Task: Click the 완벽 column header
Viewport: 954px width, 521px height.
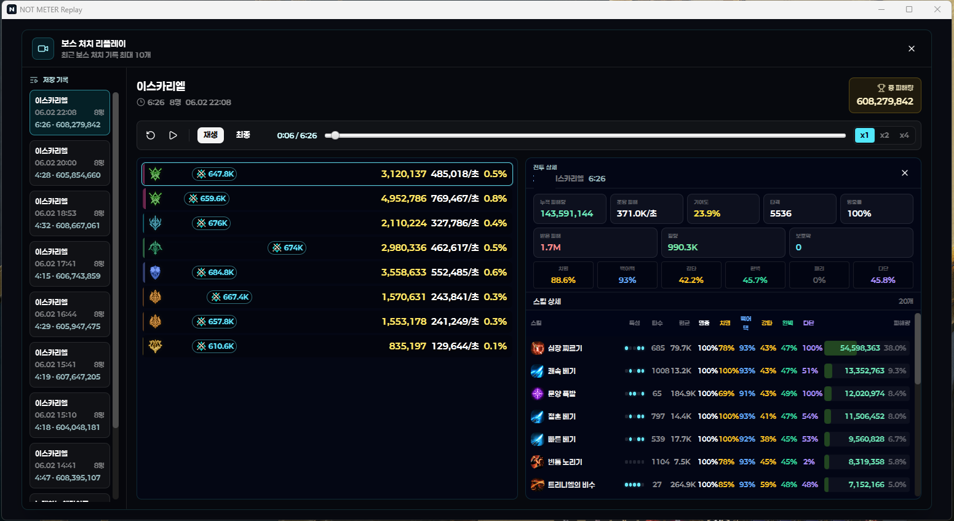Action: click(787, 323)
